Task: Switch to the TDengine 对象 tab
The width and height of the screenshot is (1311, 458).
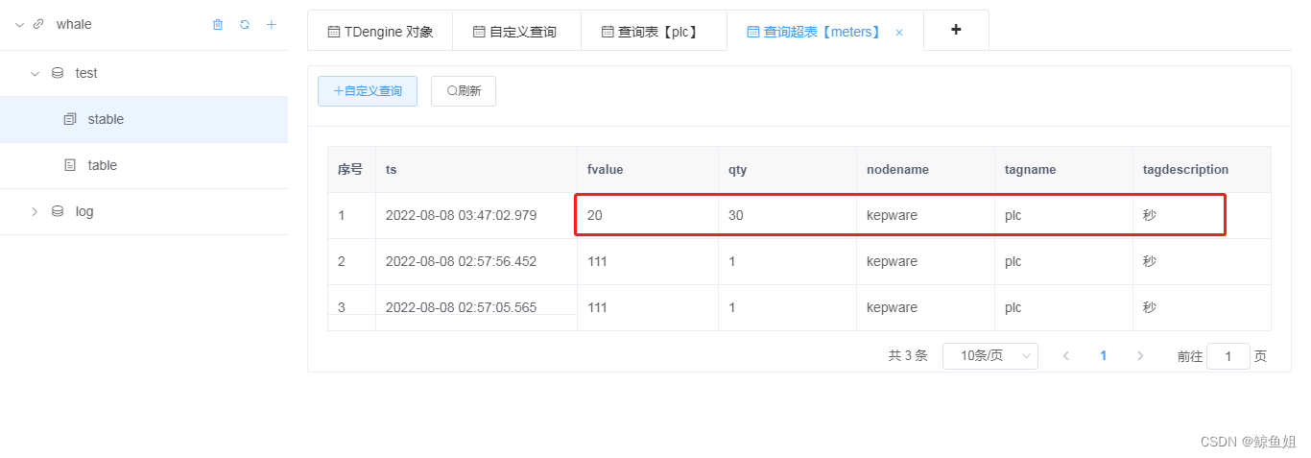Action: tap(380, 32)
